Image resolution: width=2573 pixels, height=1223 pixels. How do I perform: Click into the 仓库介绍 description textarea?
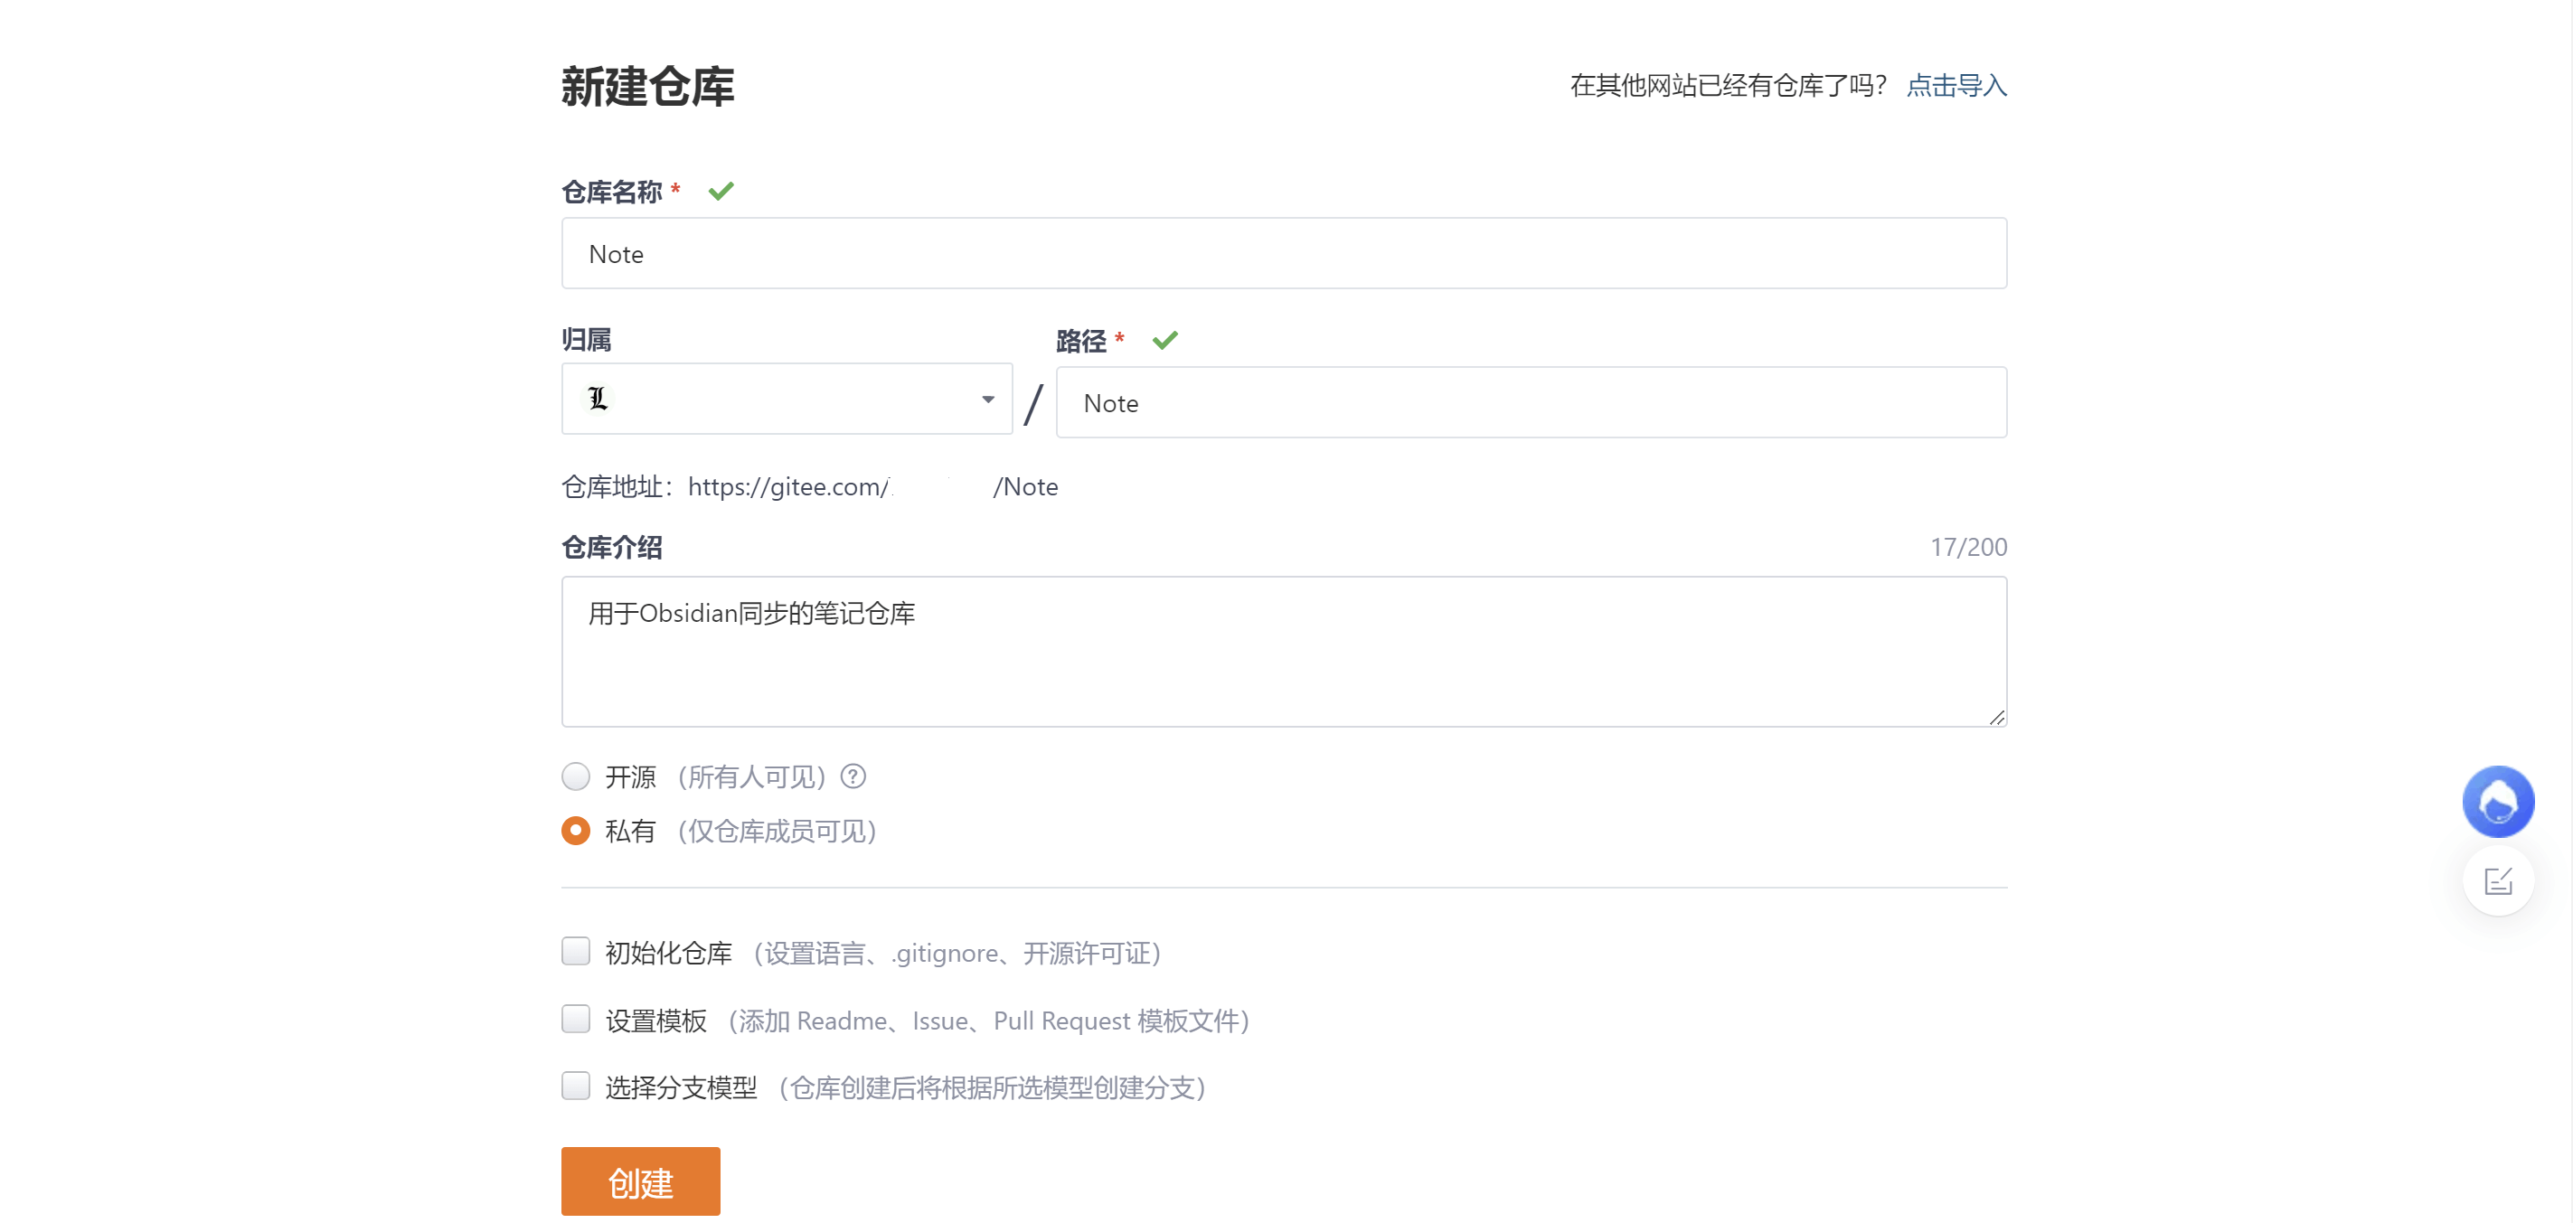click(1283, 651)
